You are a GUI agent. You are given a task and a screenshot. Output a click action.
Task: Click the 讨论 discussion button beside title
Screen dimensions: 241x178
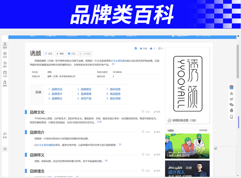pos(71,54)
